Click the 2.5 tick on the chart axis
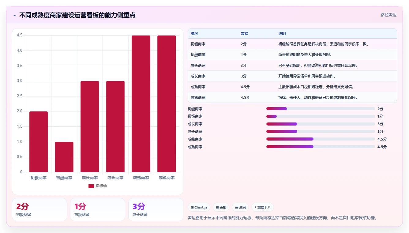This screenshot has height=233, width=409. [20, 96]
